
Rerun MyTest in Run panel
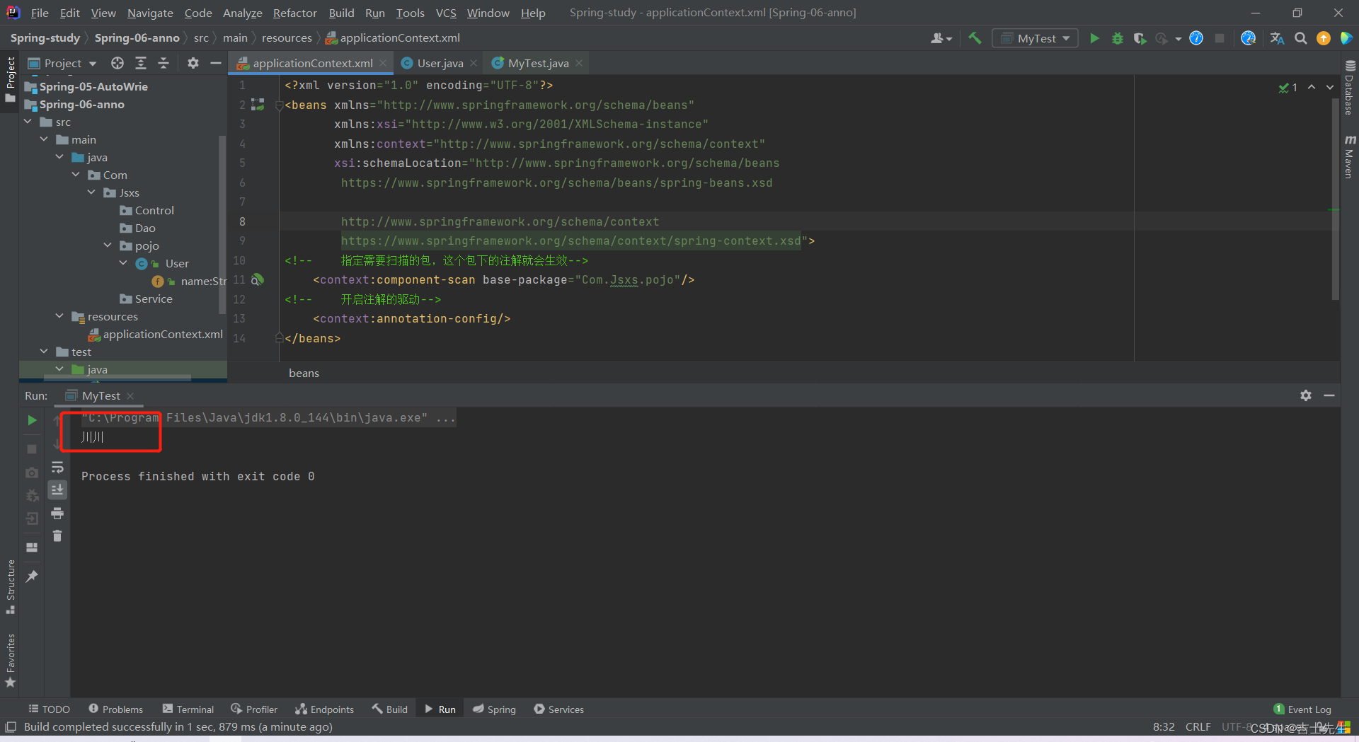point(32,420)
